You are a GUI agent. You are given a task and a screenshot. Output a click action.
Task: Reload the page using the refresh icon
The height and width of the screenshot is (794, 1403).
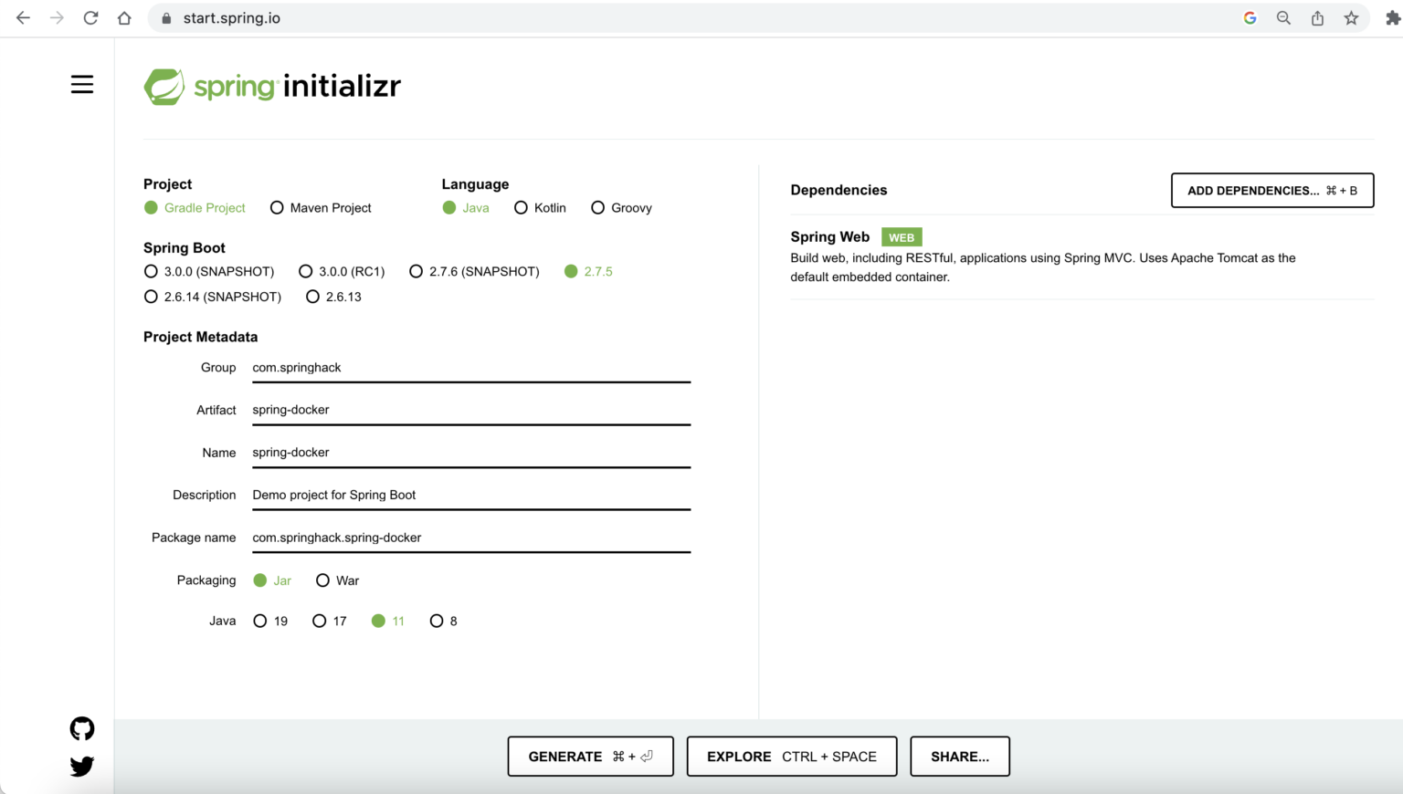pyautogui.click(x=90, y=17)
